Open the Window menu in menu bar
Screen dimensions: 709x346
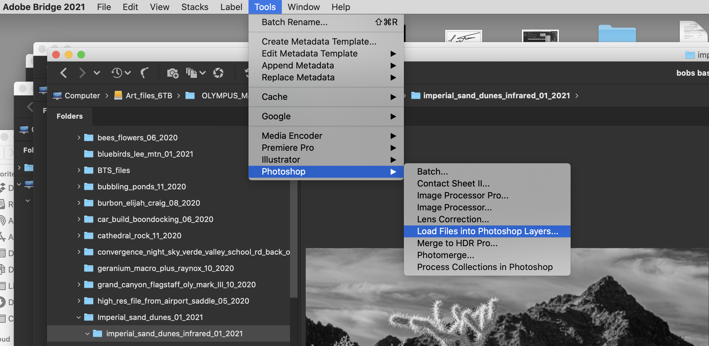pyautogui.click(x=303, y=7)
